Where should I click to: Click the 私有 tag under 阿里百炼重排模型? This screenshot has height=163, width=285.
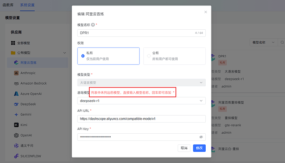click(x=222, y=109)
